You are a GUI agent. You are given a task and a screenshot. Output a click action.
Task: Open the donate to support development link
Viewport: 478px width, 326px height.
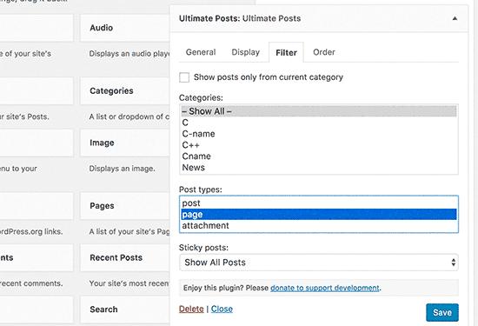pos(325,288)
